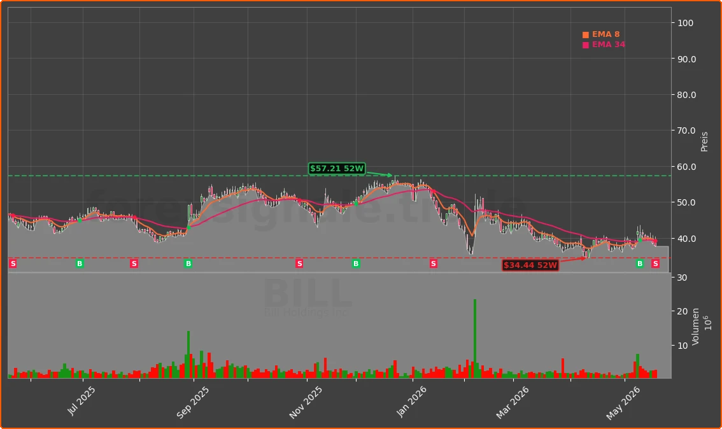Click the Jul 2025 date label
This screenshot has height=429, width=722.
coord(81,402)
